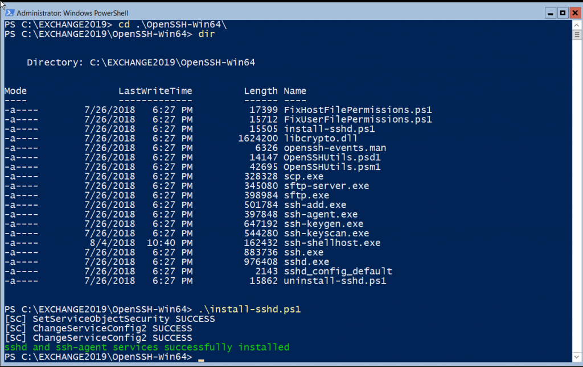Image resolution: width=583 pixels, height=367 pixels.
Task: Open the PowerShell system menu icon
Action: [10, 12]
